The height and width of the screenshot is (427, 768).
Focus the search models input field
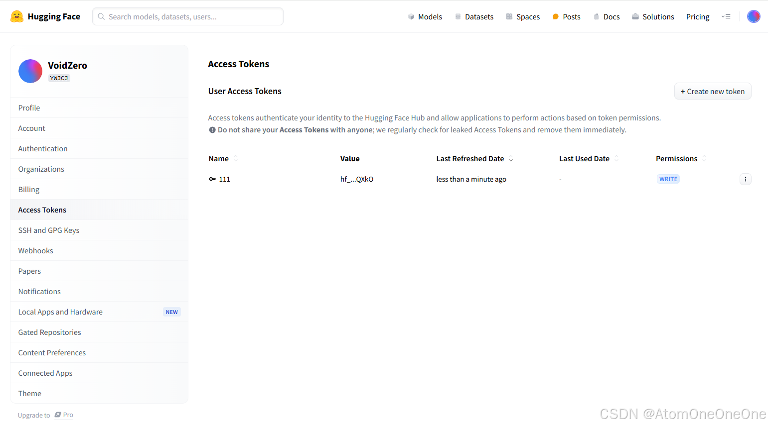[x=188, y=16]
